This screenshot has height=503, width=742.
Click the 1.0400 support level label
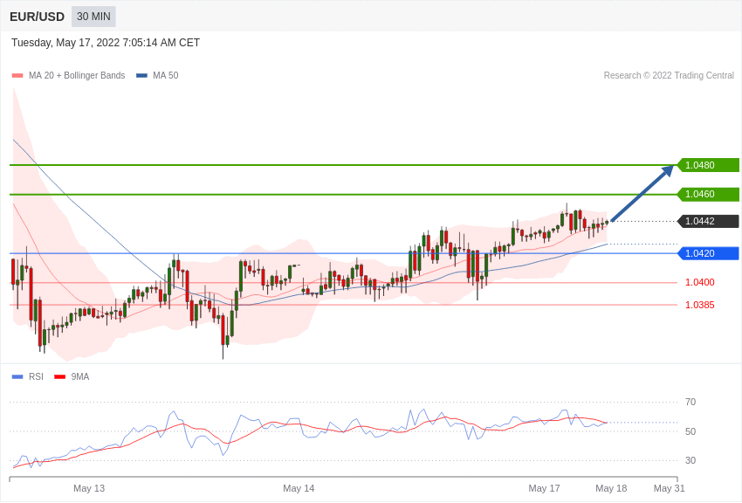pos(700,282)
